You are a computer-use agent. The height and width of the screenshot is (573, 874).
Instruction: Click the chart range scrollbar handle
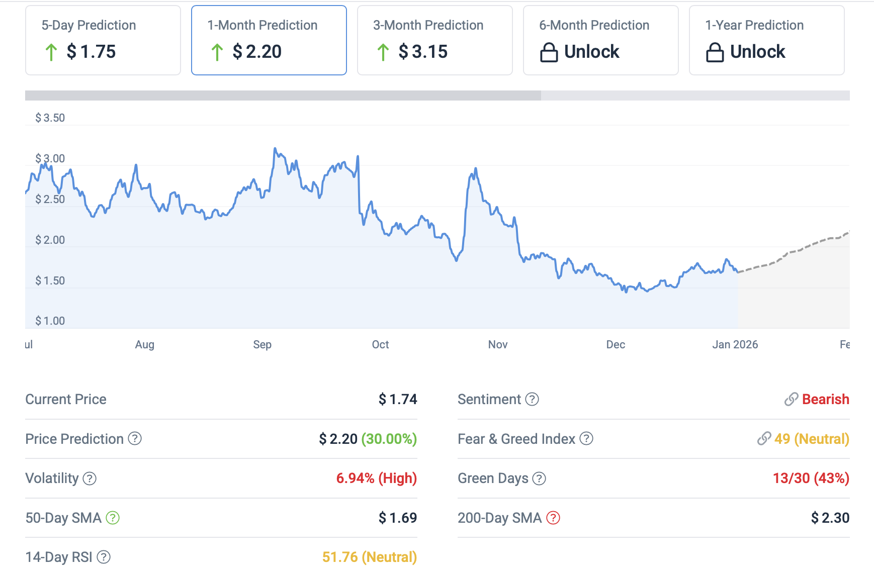point(283,95)
